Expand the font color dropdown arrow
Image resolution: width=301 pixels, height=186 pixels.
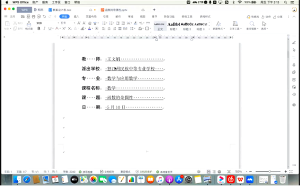(x=92, y=29)
